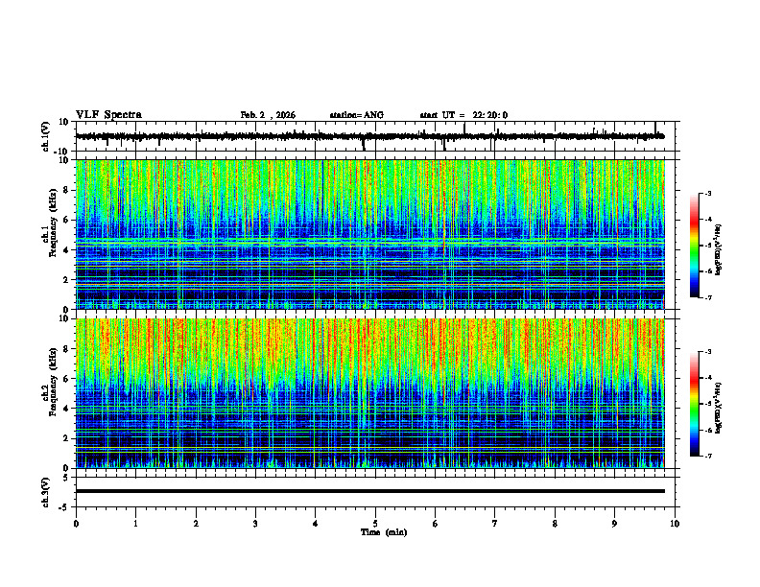
Task: Click the "5" tick on the time axis
Action: (375, 524)
